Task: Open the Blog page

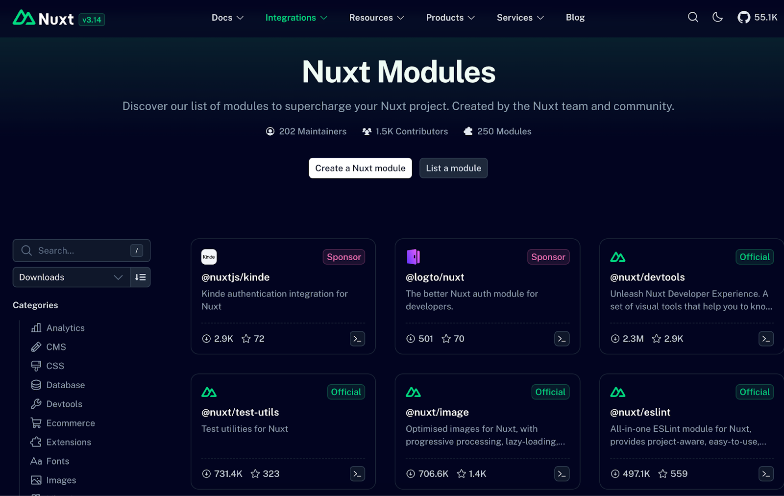Action: (x=575, y=18)
